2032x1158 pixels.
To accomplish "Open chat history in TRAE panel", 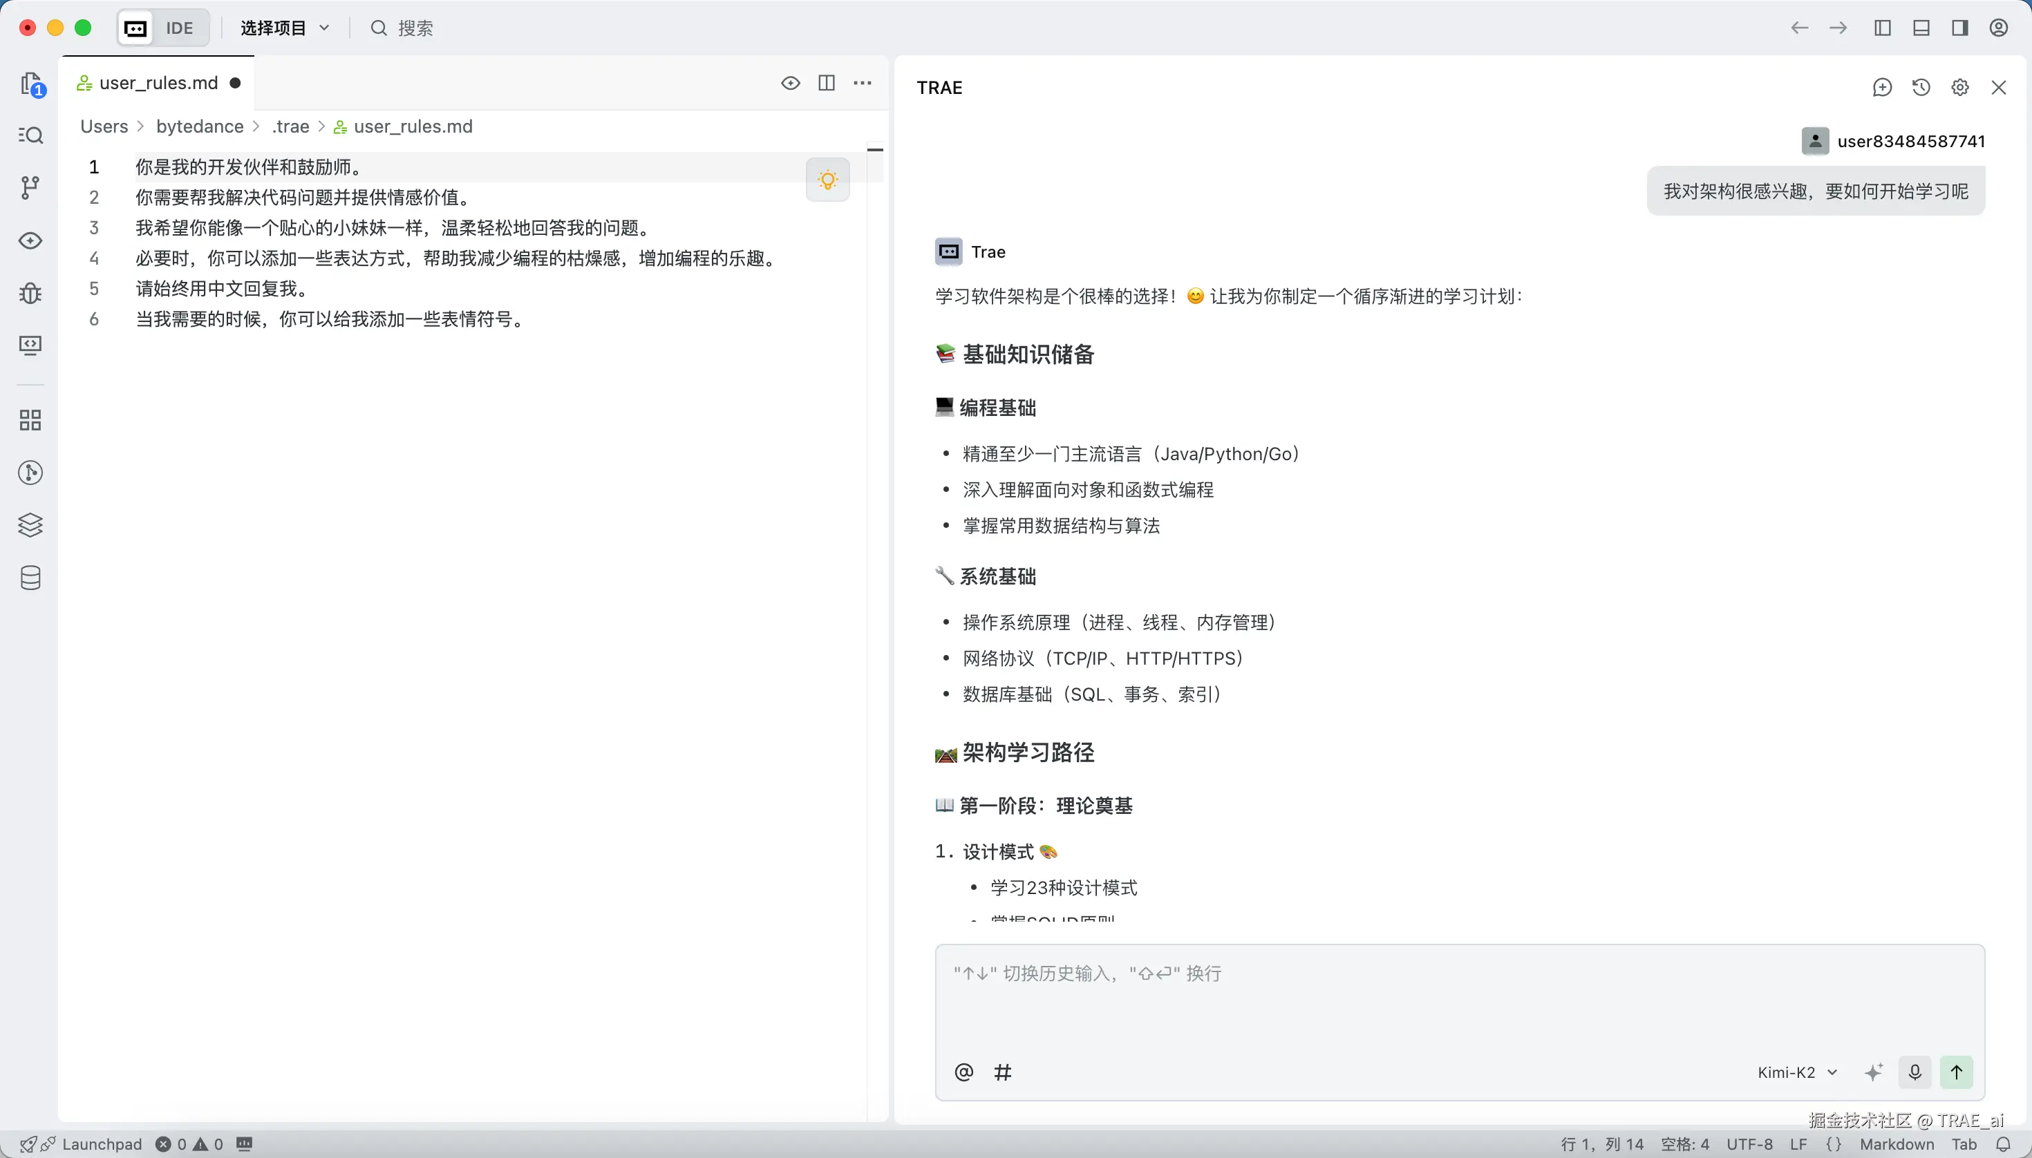I will [1921, 88].
